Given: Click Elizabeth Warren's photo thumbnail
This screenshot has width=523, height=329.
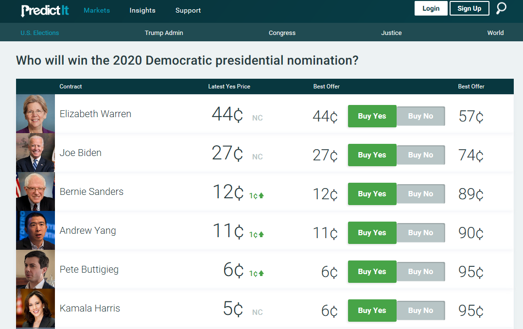Looking at the screenshot, I should click(x=35, y=114).
